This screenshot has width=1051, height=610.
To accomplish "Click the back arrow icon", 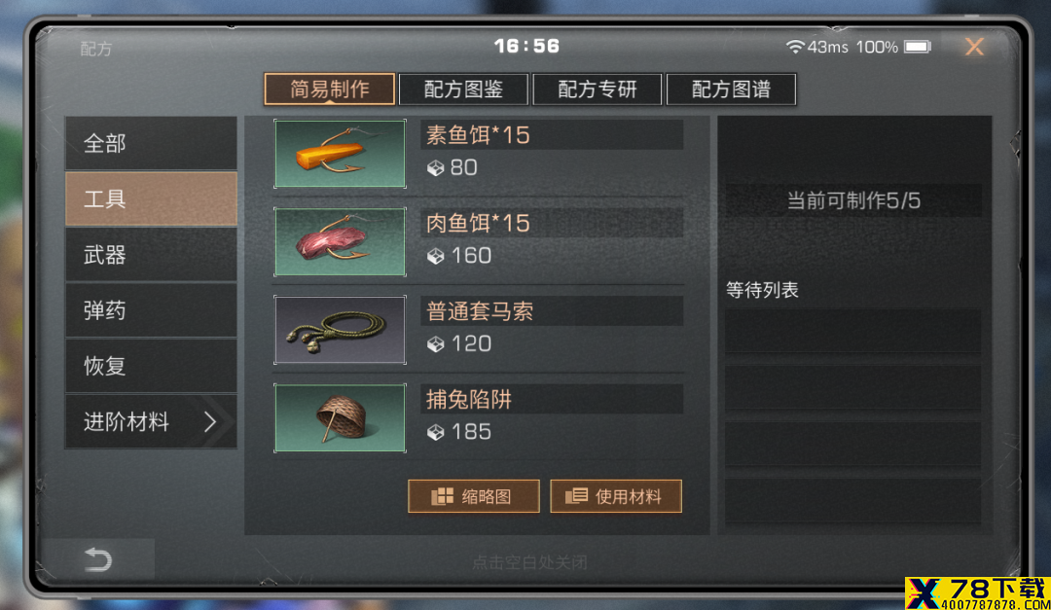I will 98,559.
